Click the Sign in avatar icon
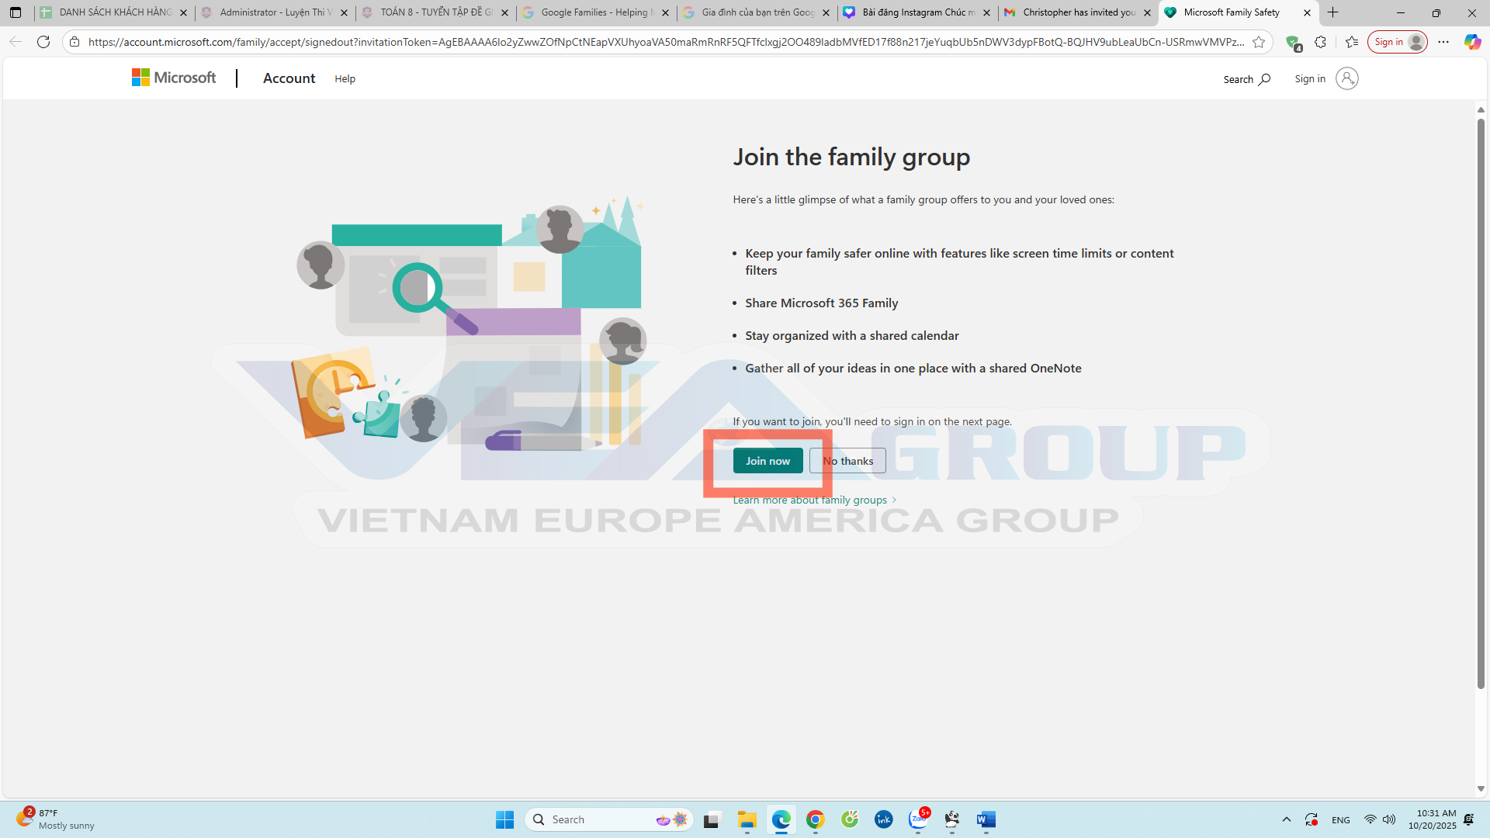Screen dimensions: 1490x838 [1346, 78]
